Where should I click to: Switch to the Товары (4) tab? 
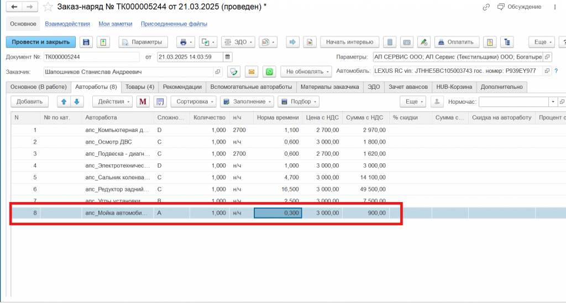139,87
